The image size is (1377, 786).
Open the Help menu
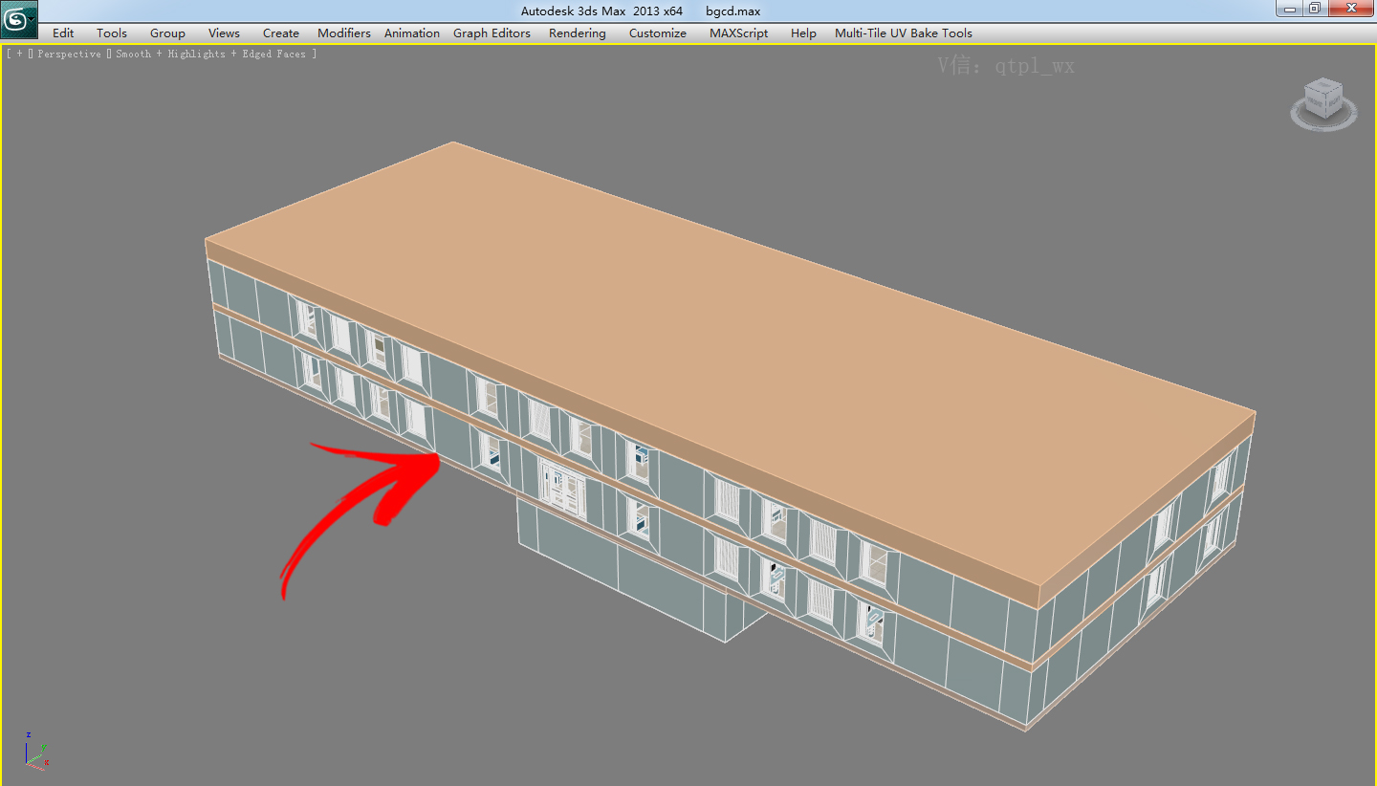[803, 33]
